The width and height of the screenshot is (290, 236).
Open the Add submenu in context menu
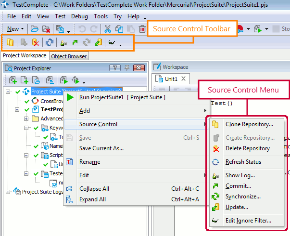(x=136, y=111)
